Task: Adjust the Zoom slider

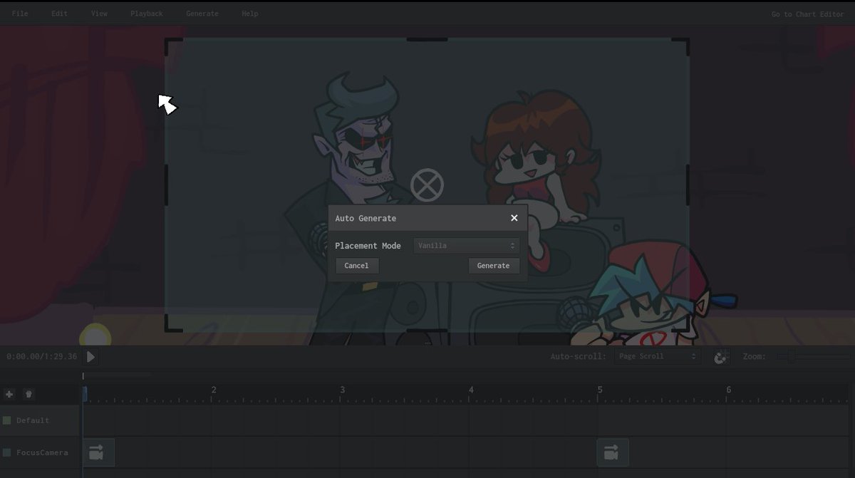Action: (812, 356)
